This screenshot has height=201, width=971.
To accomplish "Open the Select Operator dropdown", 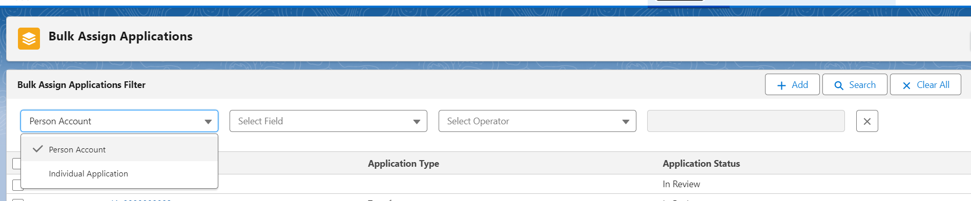I will 538,121.
